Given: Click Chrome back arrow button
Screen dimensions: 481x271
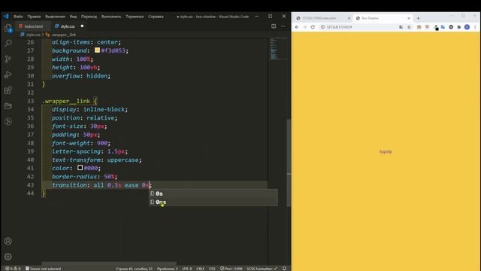Looking at the screenshot, I should tap(297, 27).
